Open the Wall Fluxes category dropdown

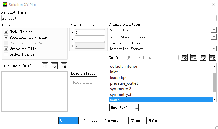tap(162, 30)
